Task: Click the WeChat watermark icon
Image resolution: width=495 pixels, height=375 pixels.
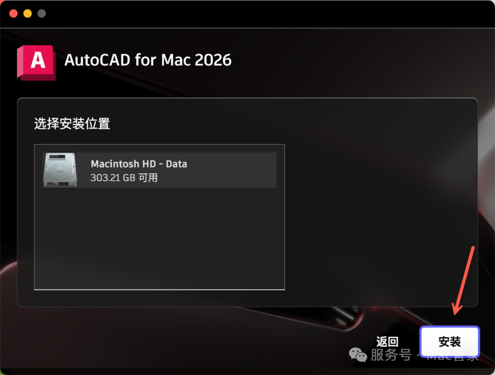Action: 357,355
